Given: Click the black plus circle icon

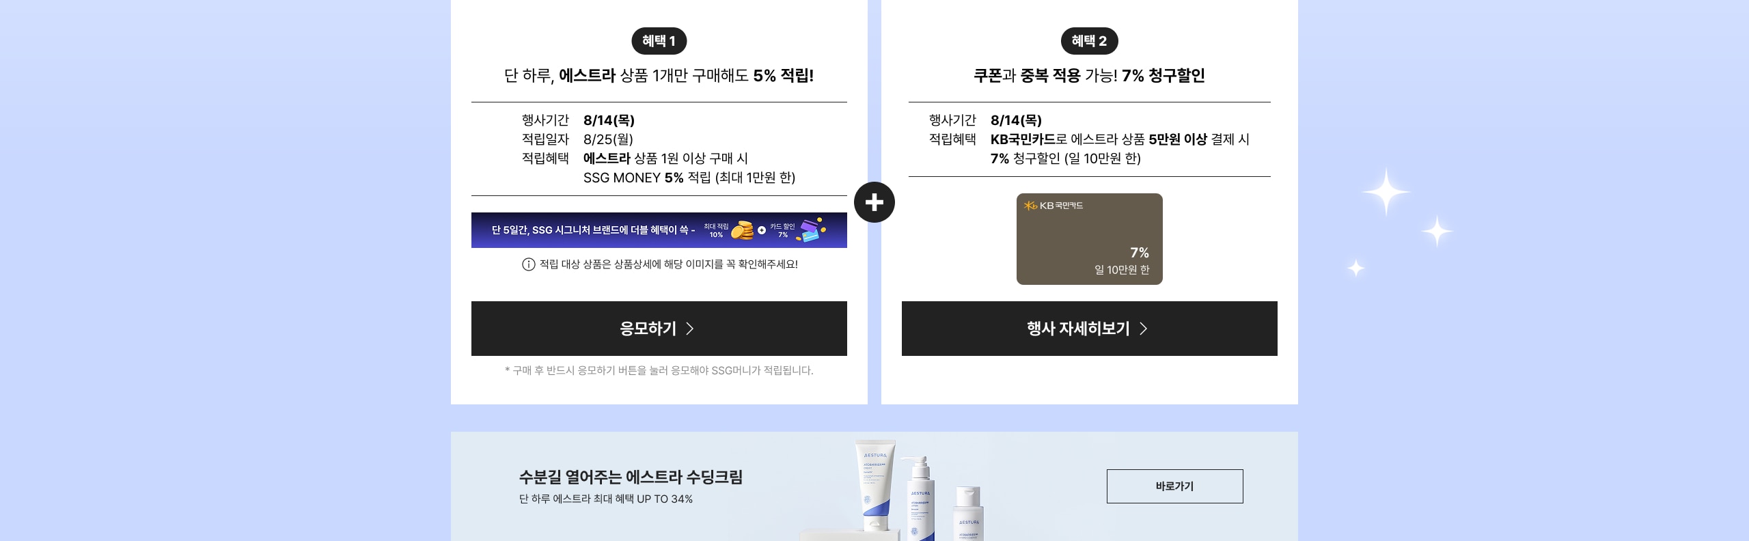Looking at the screenshot, I should click(x=874, y=202).
